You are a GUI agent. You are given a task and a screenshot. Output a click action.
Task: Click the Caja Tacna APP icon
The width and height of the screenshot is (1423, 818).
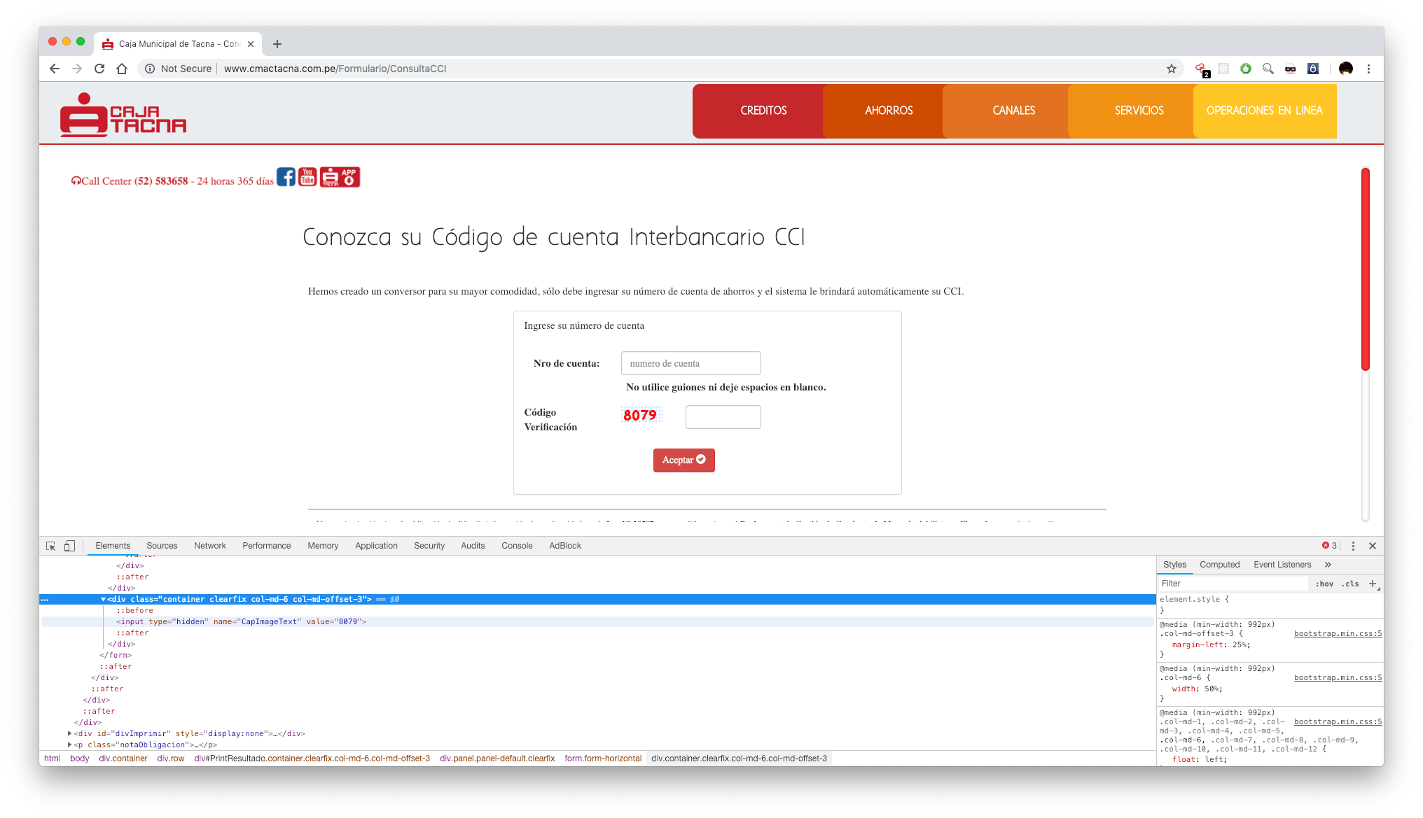pos(339,177)
